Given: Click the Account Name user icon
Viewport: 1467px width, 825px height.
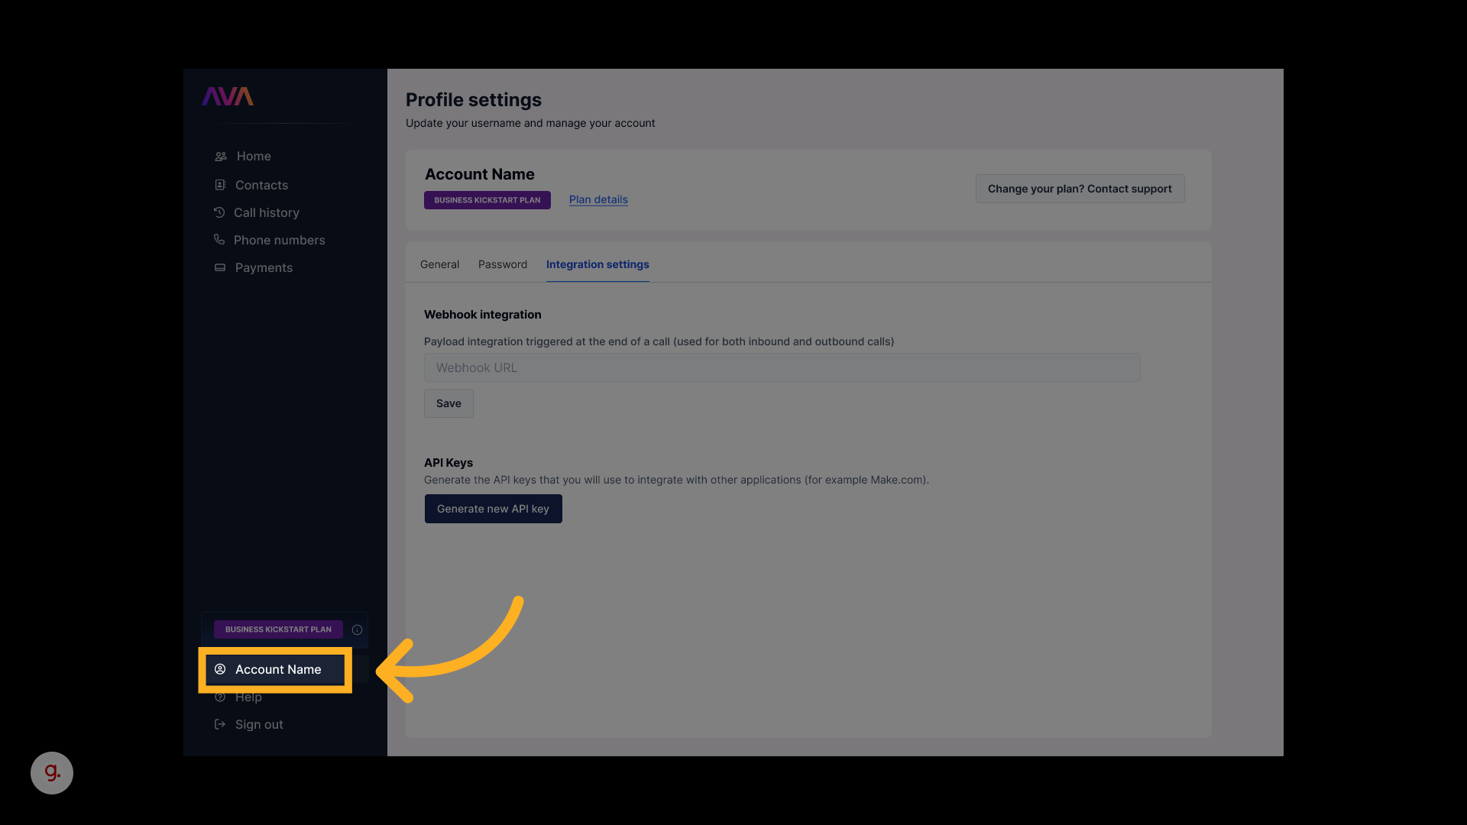Looking at the screenshot, I should 220,669.
